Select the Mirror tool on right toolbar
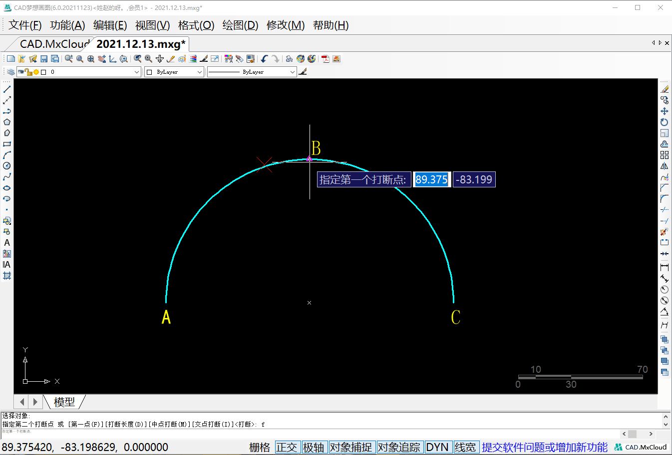 [665, 166]
